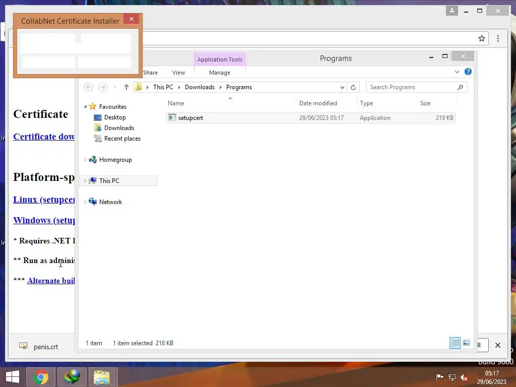Open Internet Download Manager taskbar icon
Viewport: 516px width, 387px height.
pos(72,377)
